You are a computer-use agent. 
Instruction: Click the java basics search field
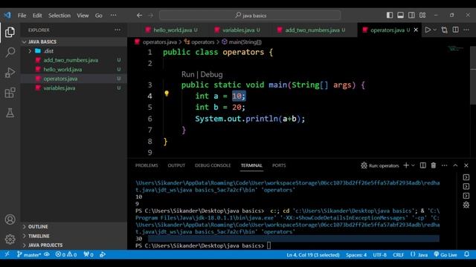(250, 16)
